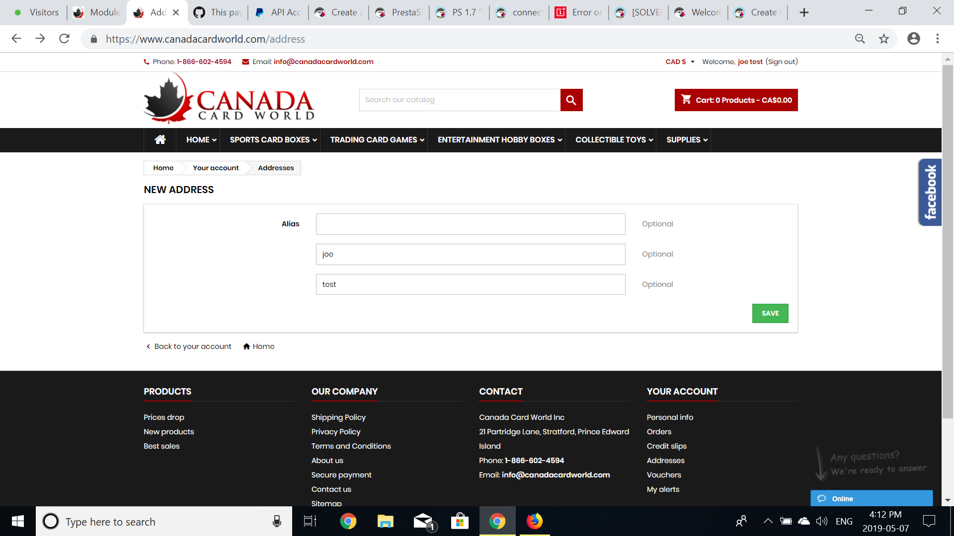The image size is (954, 536).
Task: Bookmark page with the star icon
Action: coord(883,39)
